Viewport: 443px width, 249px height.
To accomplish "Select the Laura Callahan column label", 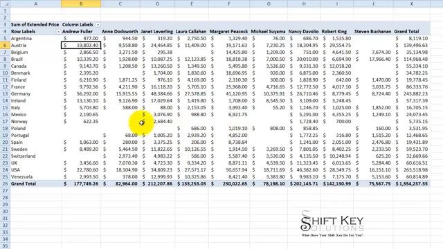I will 192,32.
